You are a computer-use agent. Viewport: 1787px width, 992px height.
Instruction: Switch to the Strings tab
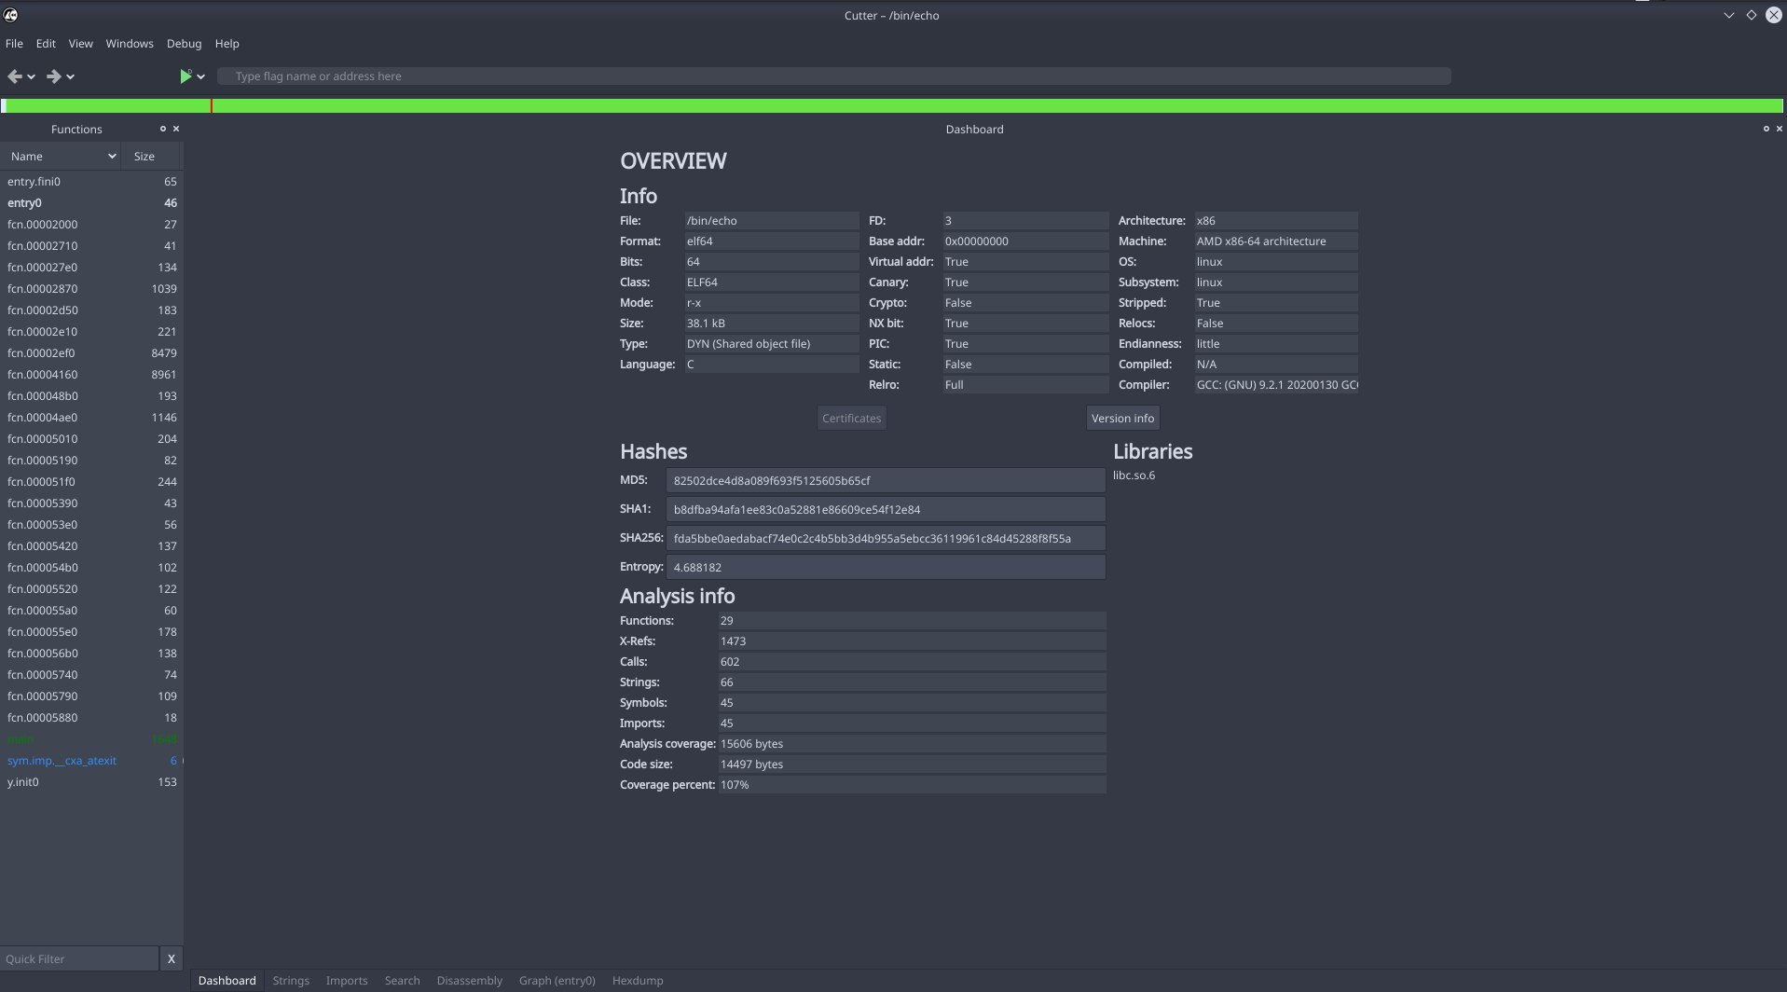(x=291, y=981)
